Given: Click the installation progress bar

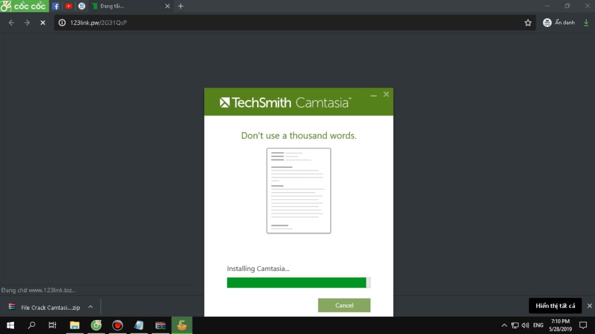Looking at the screenshot, I should [x=298, y=283].
